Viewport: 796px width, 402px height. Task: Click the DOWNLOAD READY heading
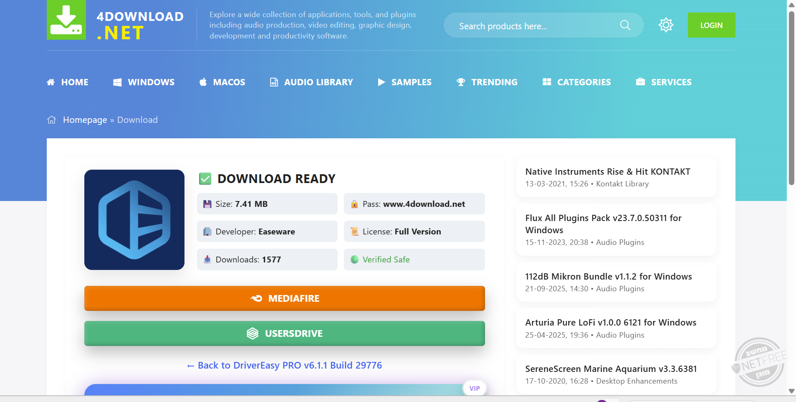click(x=276, y=179)
